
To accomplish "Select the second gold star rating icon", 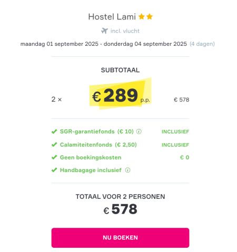I will [150, 17].
